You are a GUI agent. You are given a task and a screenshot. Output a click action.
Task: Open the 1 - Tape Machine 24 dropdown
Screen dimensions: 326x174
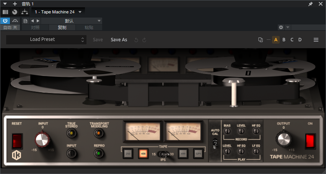click(x=58, y=12)
